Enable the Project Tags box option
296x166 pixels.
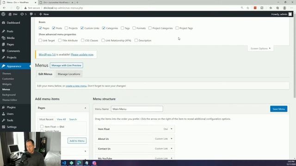pos(177,28)
